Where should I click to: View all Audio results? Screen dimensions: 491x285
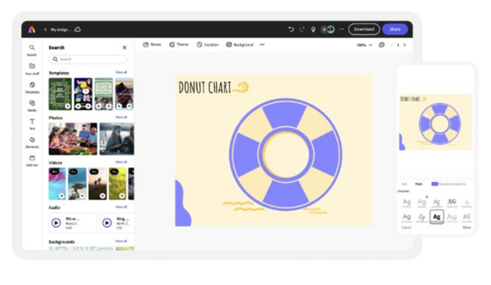tap(121, 206)
